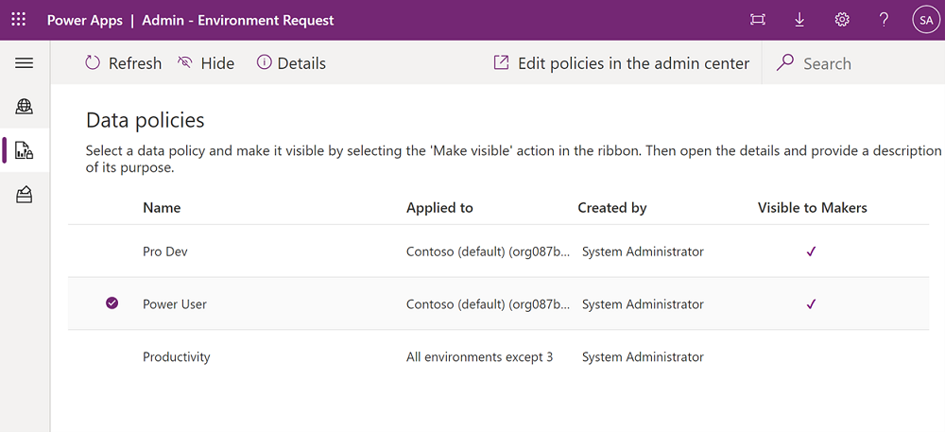Select the data policies sidebar icon
Screen dimensions: 945x432
click(x=25, y=150)
